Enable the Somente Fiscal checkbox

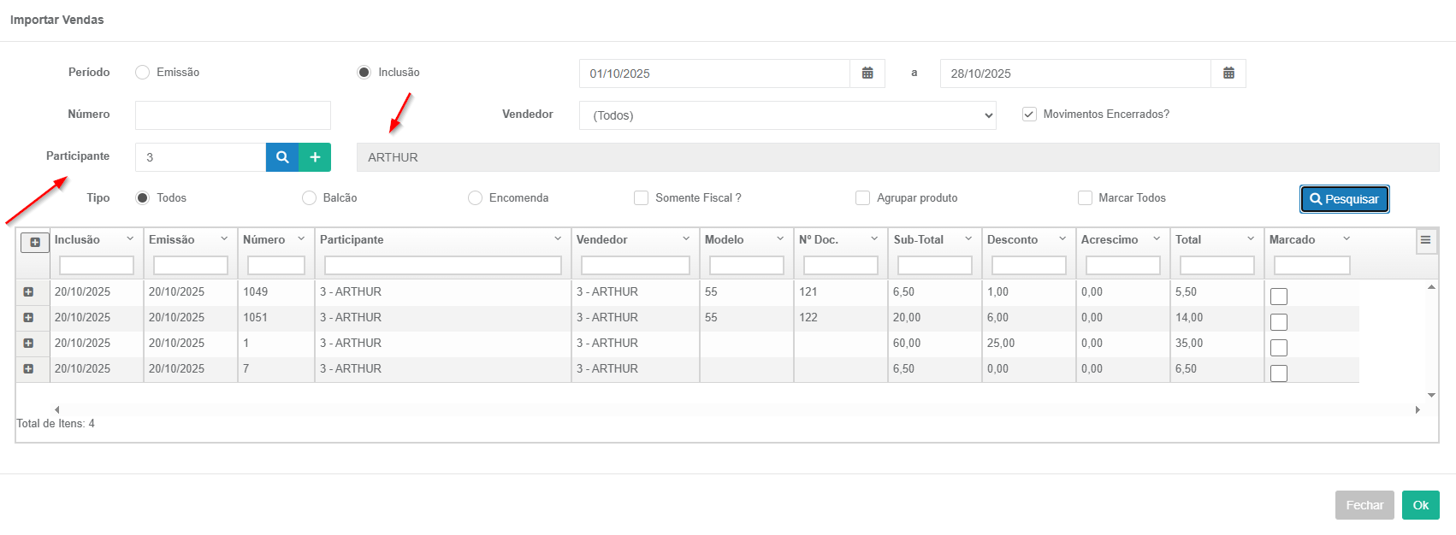(x=641, y=198)
